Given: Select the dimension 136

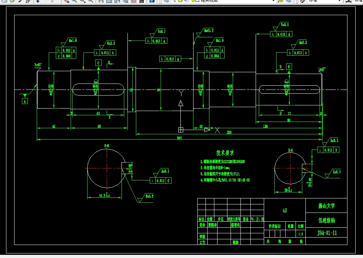Looking at the screenshot, I should 265,126.
